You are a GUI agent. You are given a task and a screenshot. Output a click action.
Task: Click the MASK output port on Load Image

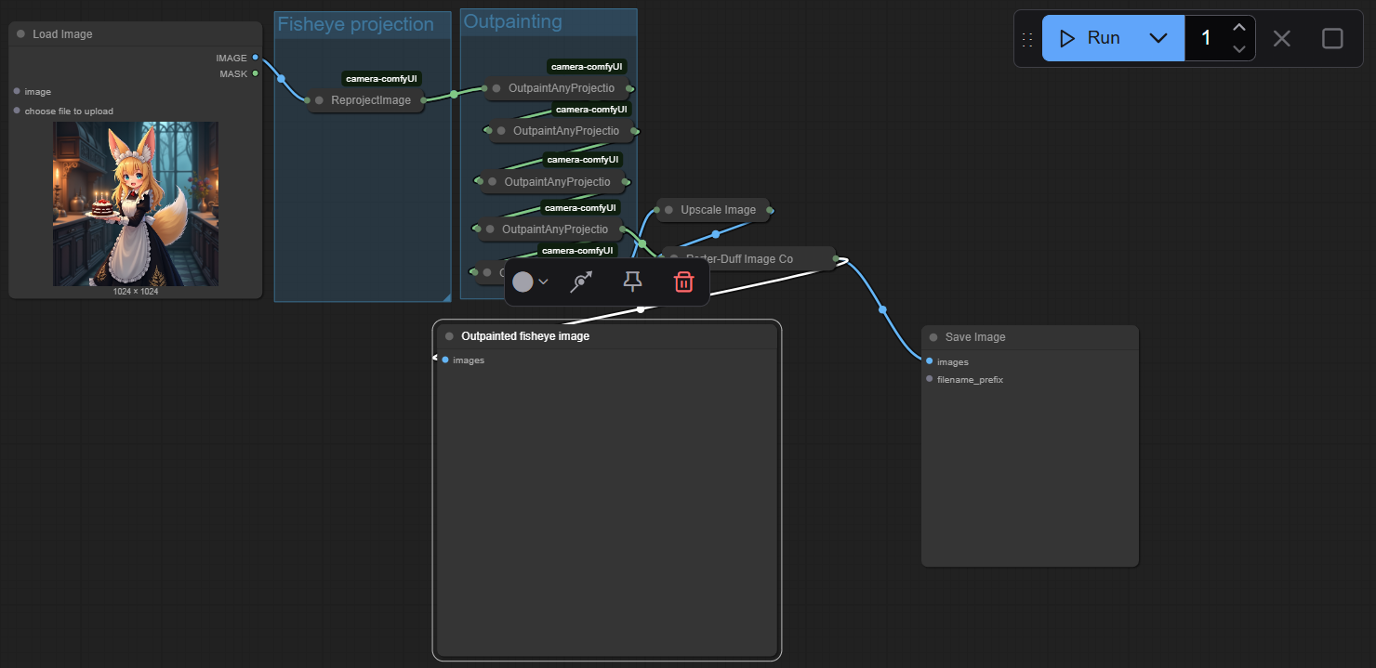(x=256, y=73)
